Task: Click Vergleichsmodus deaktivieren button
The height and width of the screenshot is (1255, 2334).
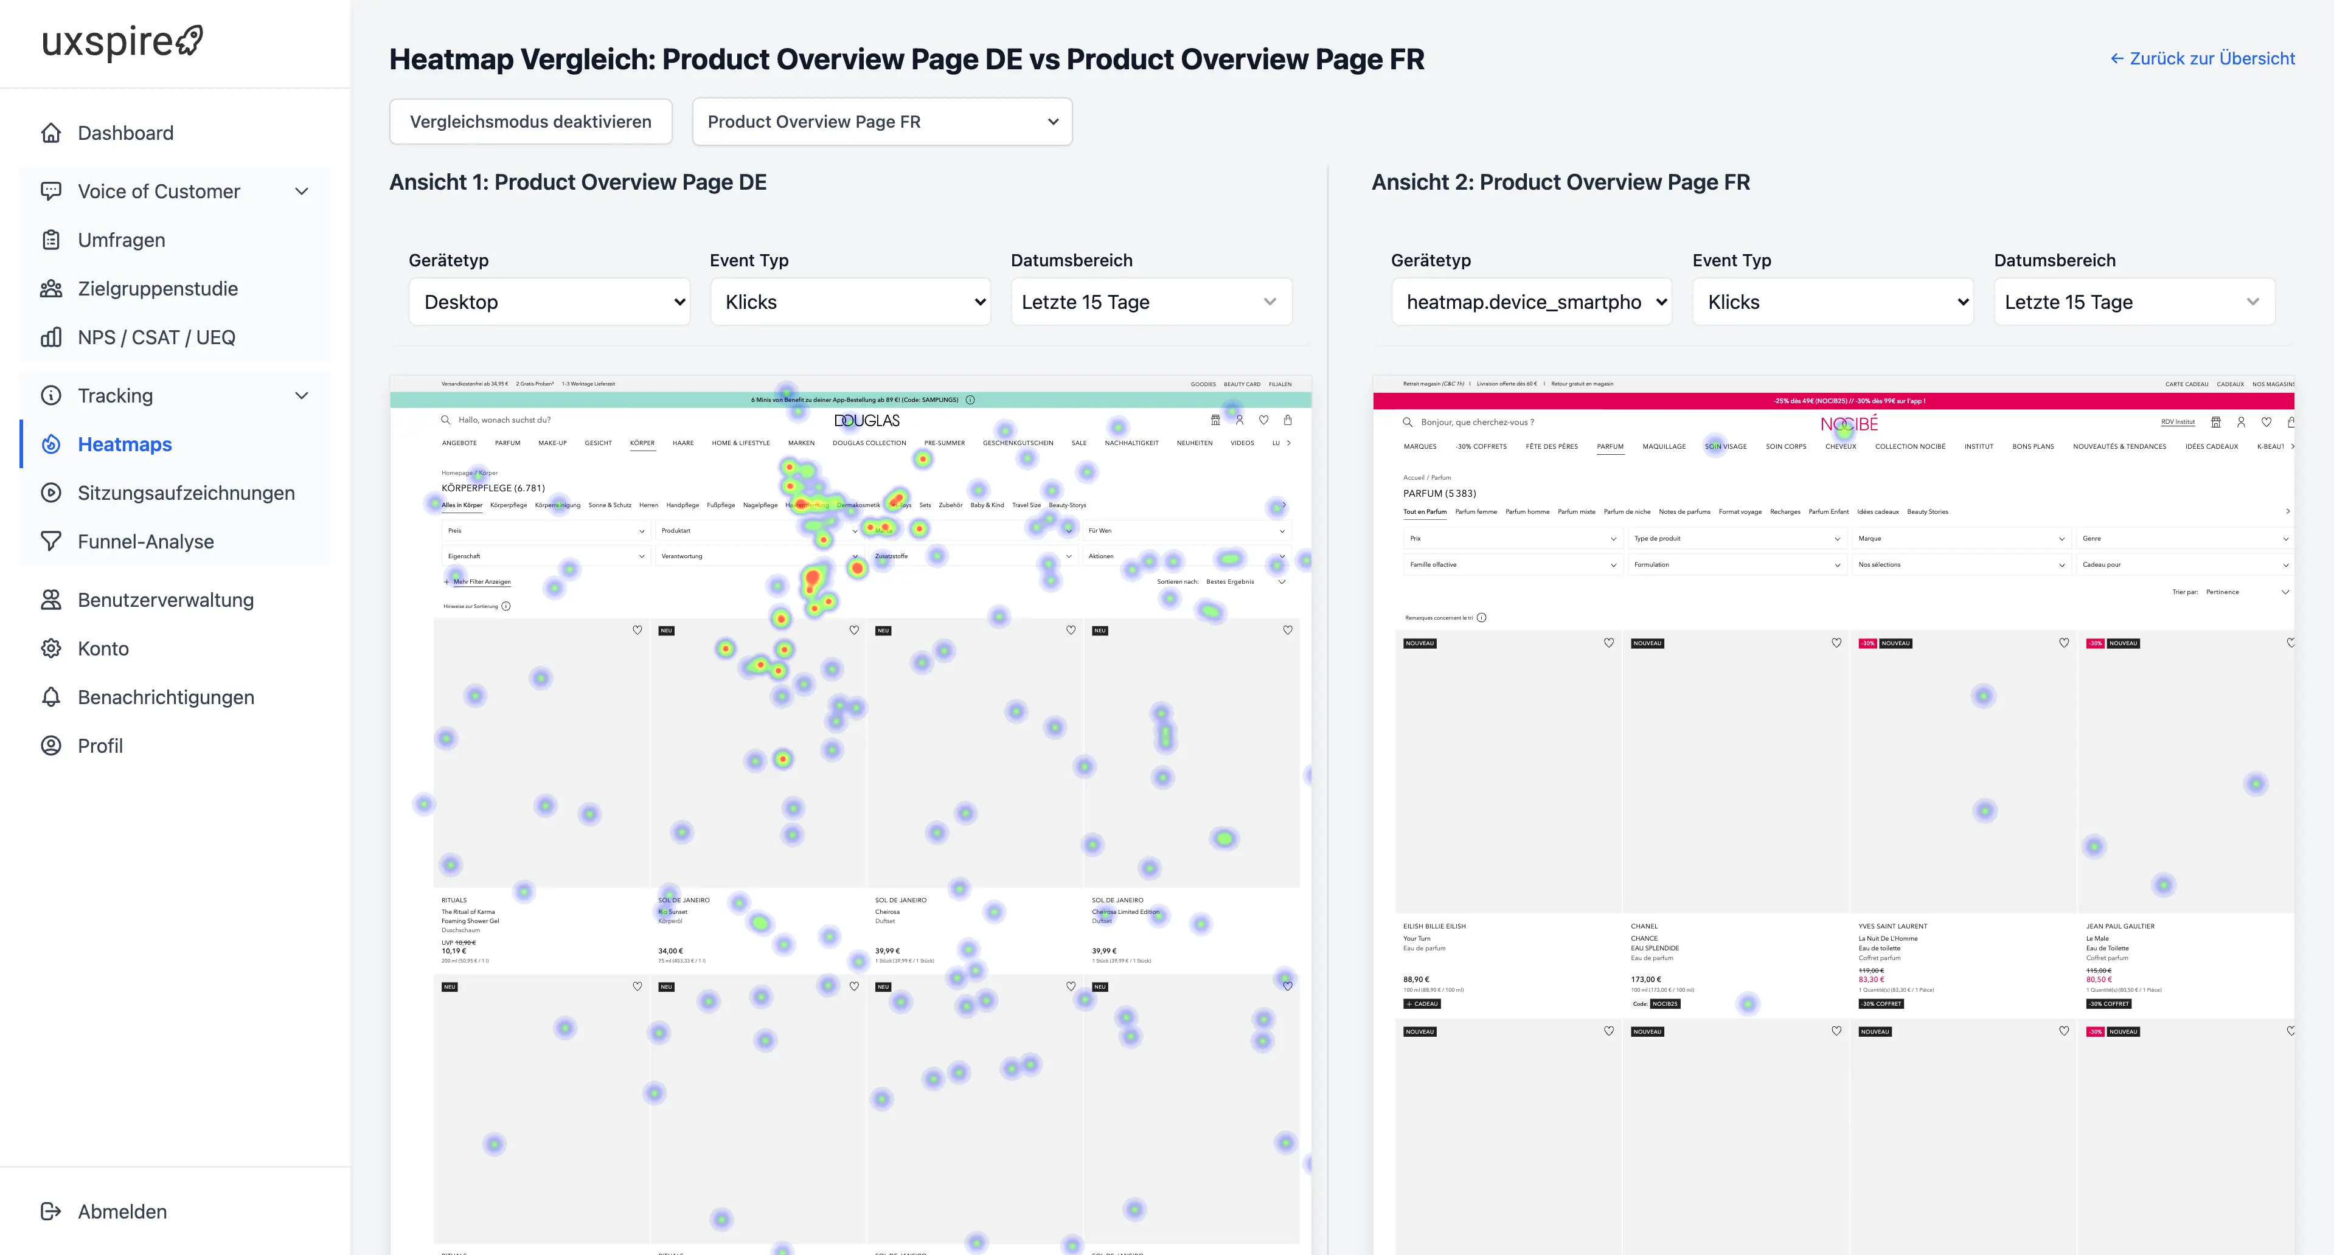Action: [x=530, y=122]
